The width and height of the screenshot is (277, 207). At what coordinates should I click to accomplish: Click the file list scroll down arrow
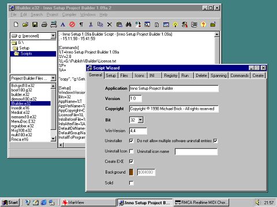click(x=53, y=139)
